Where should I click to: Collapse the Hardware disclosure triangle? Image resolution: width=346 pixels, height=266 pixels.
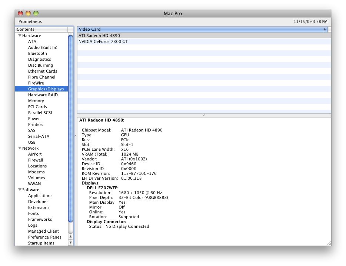click(x=20, y=36)
